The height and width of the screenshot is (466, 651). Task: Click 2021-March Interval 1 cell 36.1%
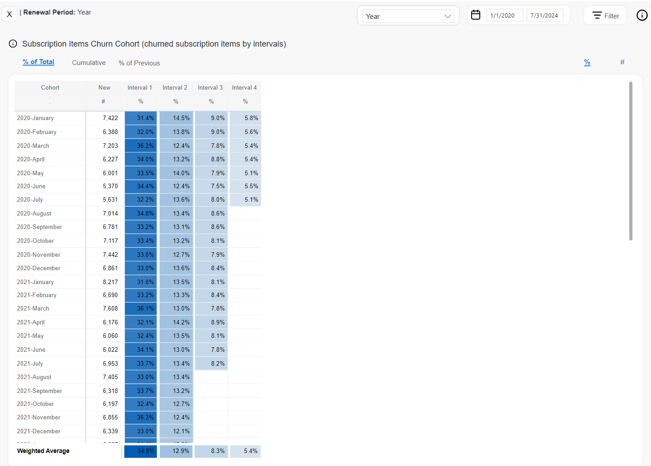pyautogui.click(x=141, y=309)
